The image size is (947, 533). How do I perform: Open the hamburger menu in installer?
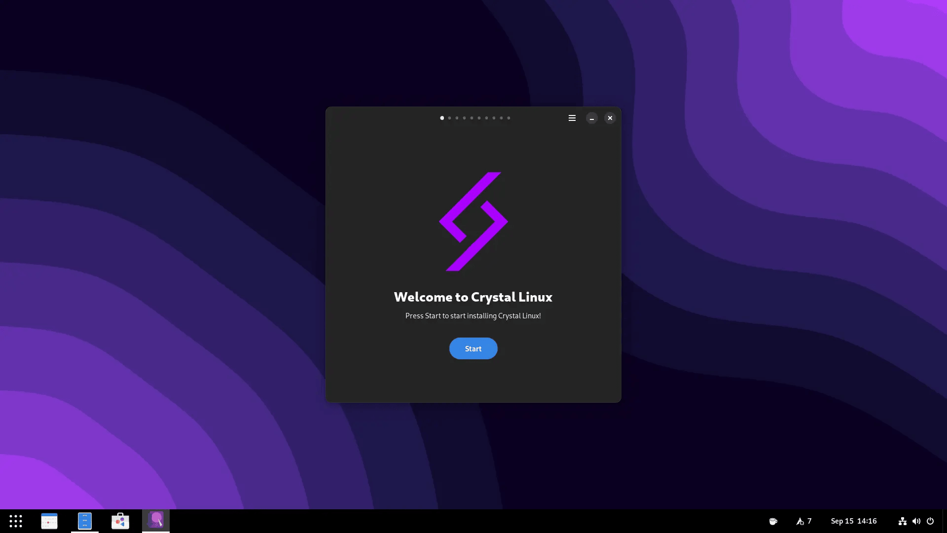[572, 118]
